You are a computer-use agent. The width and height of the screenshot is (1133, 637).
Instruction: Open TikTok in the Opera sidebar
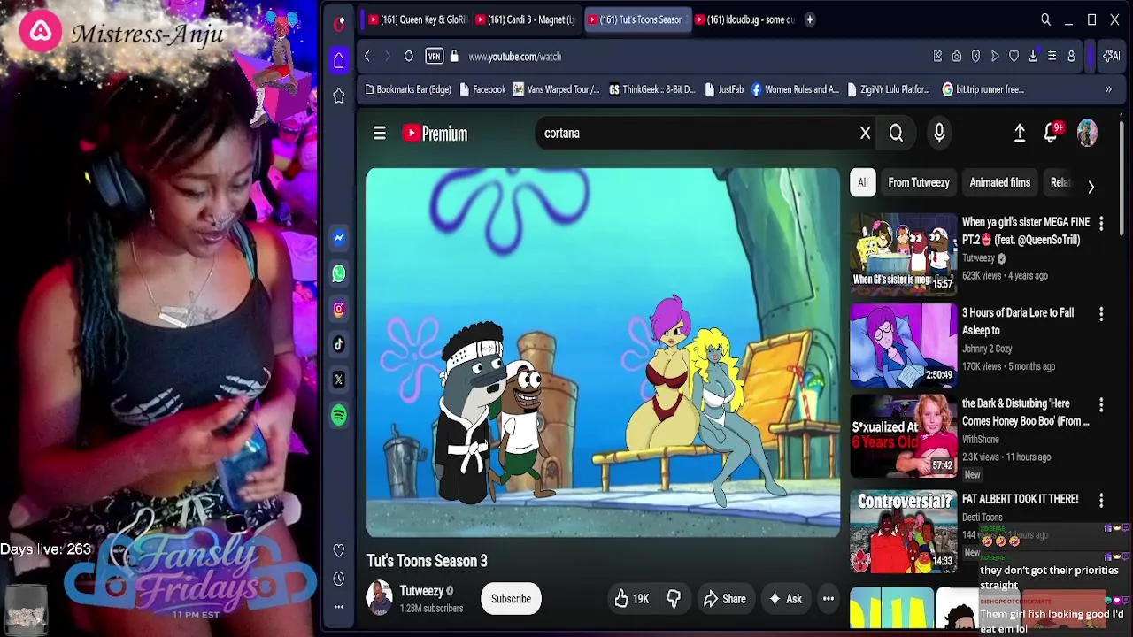click(x=339, y=344)
